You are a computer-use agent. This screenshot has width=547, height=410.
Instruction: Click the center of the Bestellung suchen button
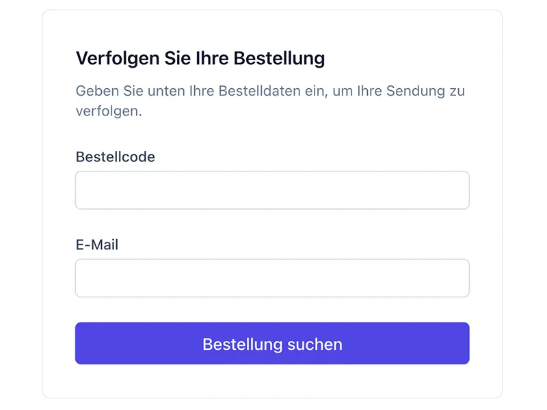click(x=272, y=343)
